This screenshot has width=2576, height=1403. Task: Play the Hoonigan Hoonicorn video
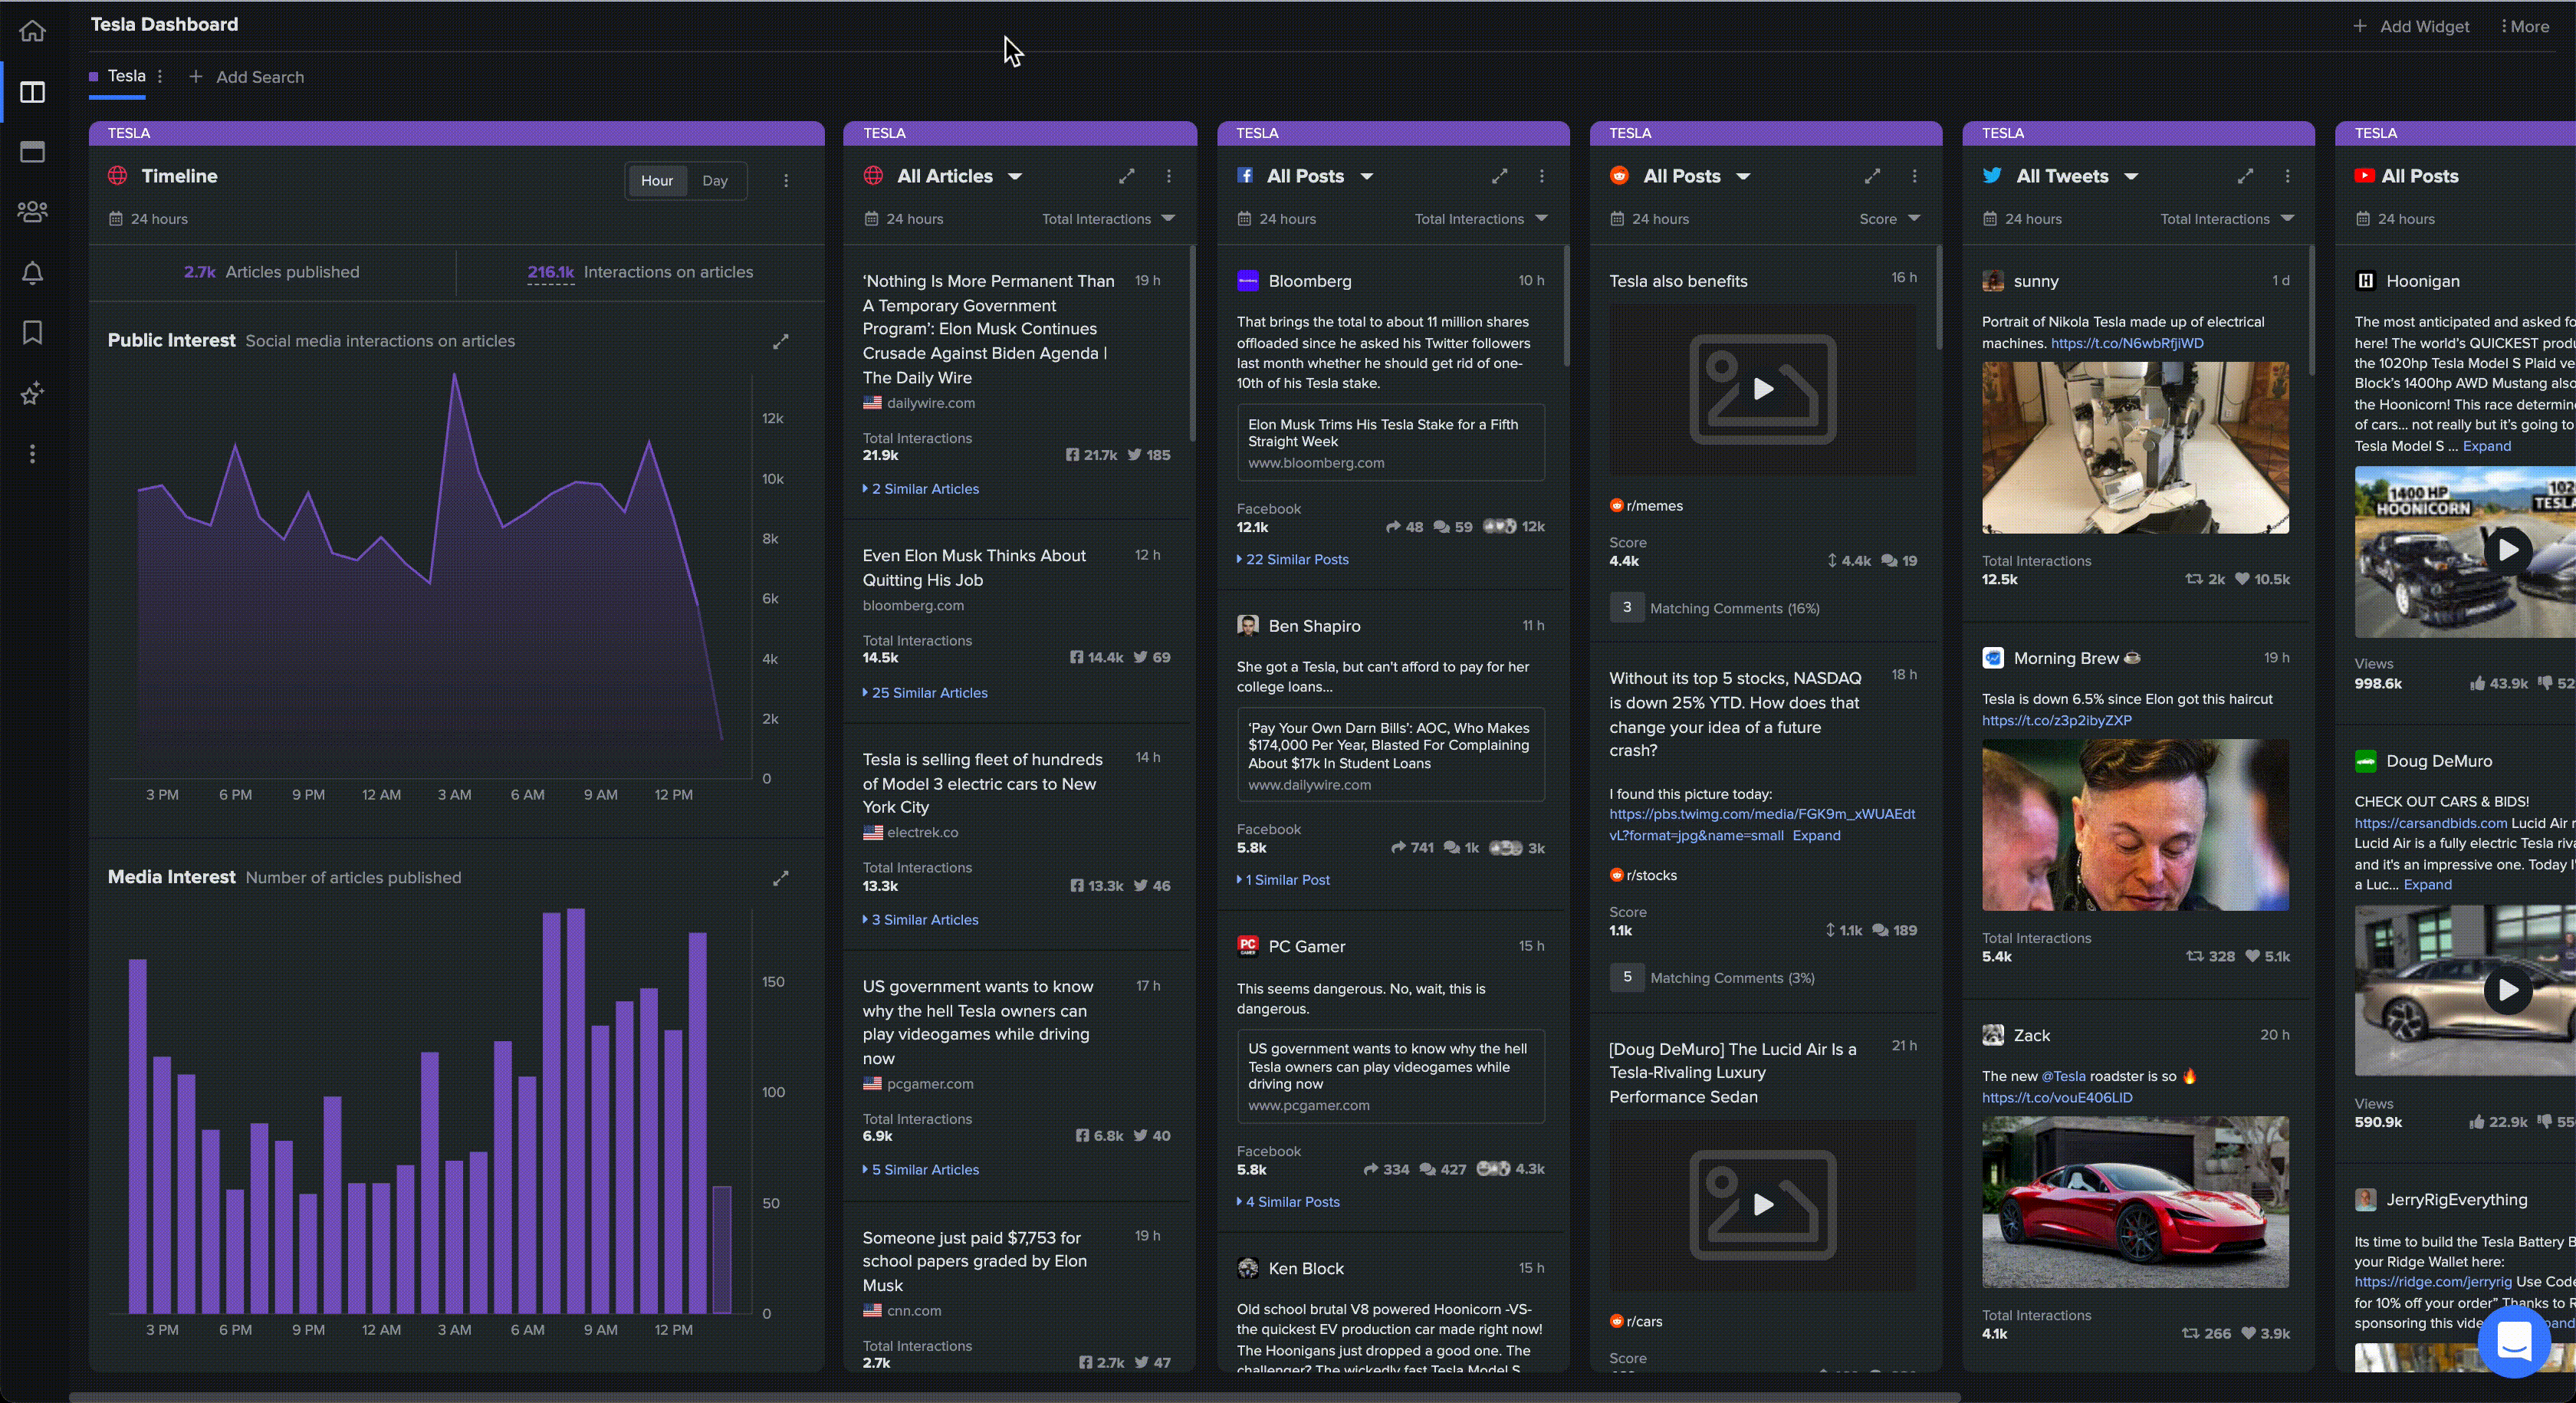pos(2508,550)
